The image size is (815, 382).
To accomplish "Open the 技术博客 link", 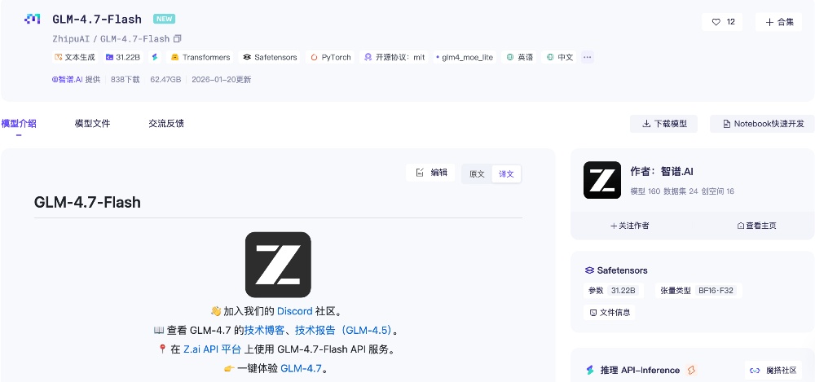I will tap(264, 330).
